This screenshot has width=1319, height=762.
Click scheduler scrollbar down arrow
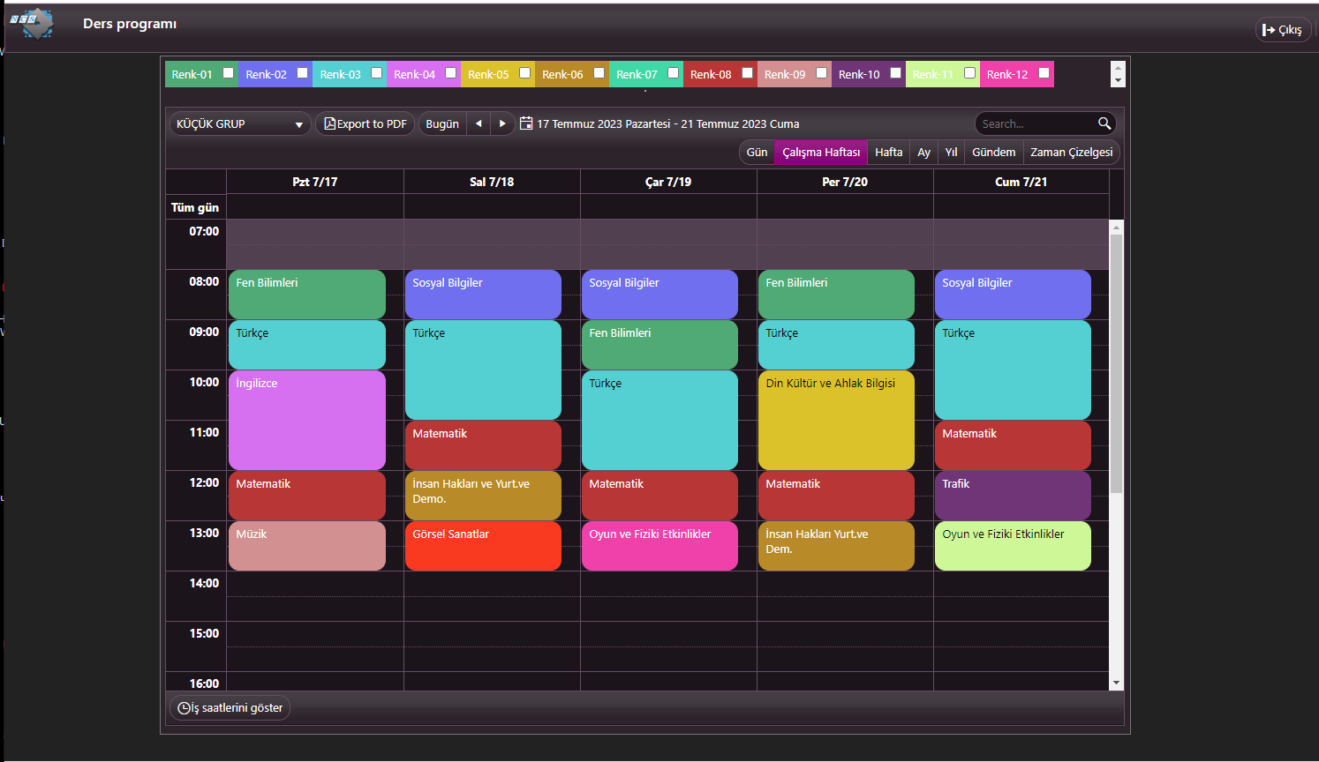(1116, 683)
